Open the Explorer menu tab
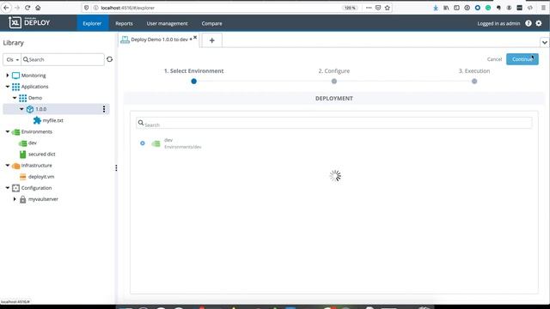This screenshot has height=309, width=550. click(92, 23)
